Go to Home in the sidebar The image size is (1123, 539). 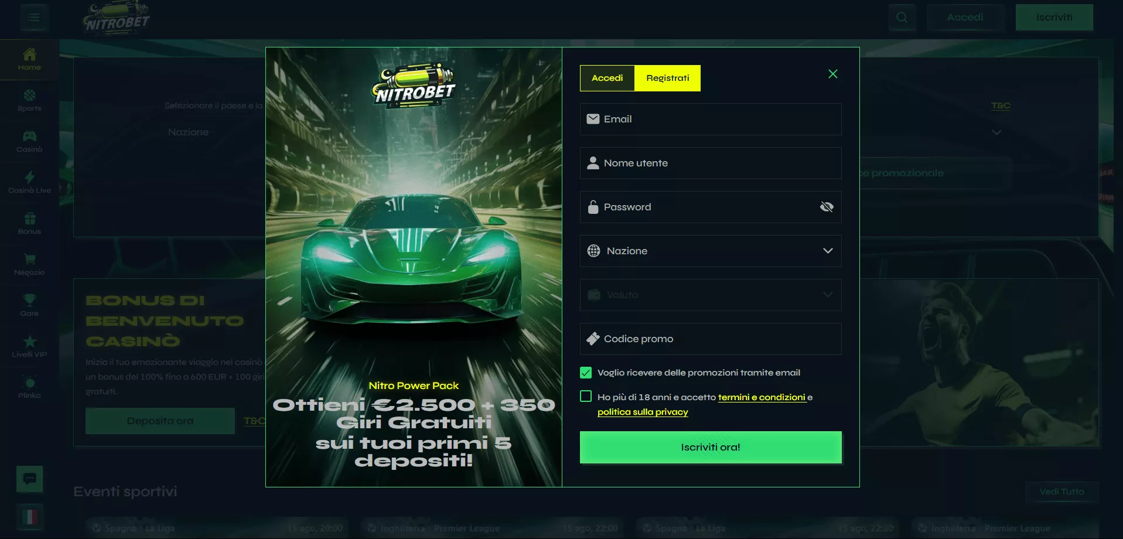[x=29, y=60]
